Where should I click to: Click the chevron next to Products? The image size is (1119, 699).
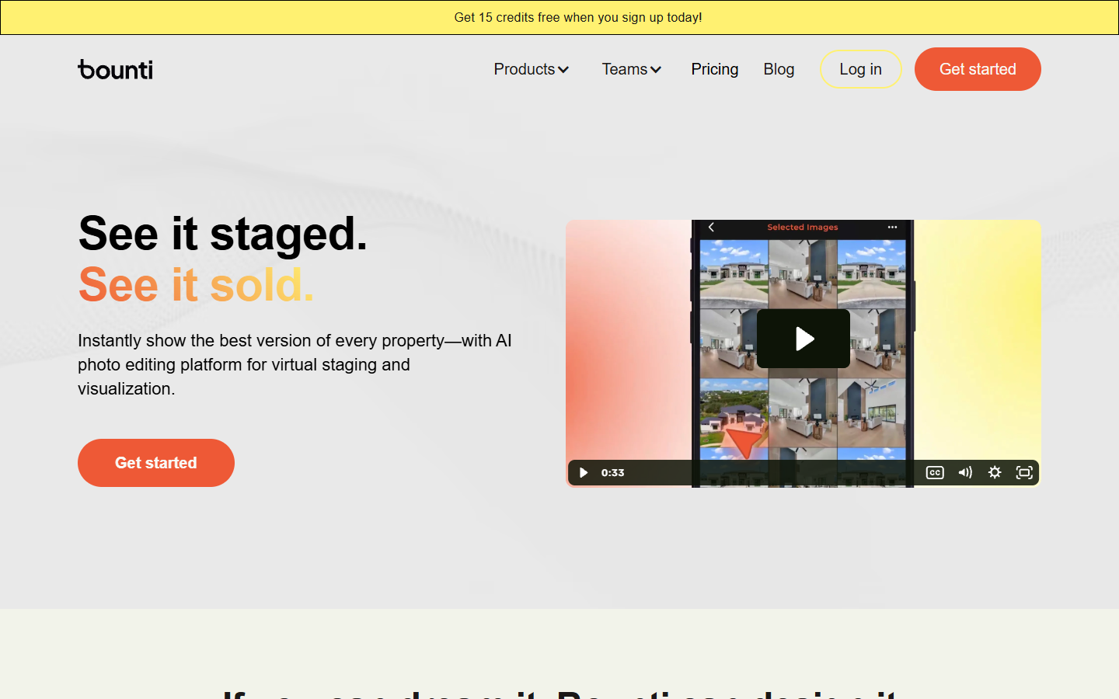563,70
